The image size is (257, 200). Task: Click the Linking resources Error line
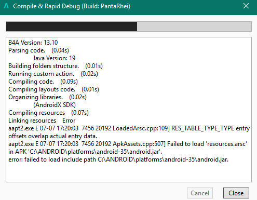pyautogui.click(x=42, y=121)
